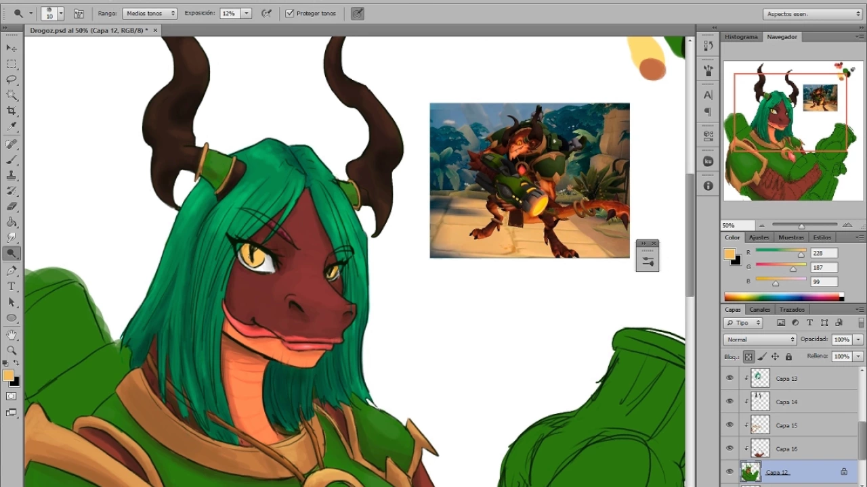Open the floating Properties panel icon
The height and width of the screenshot is (487, 867).
[648, 261]
